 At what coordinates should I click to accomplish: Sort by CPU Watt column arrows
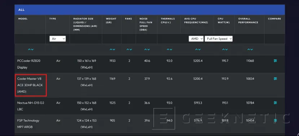pos(225,50)
